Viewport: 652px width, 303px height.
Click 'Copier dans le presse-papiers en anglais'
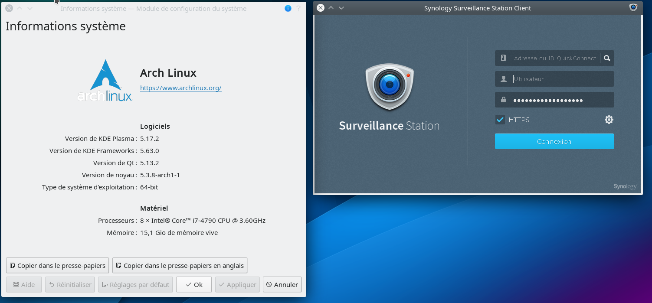tap(180, 265)
